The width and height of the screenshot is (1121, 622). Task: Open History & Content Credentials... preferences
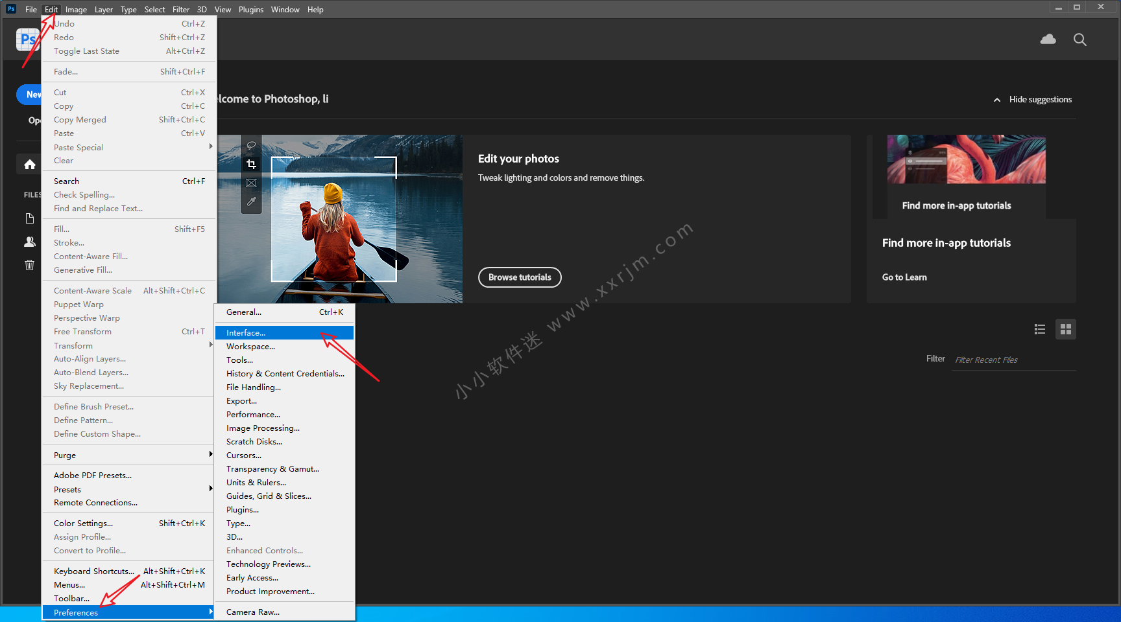click(x=284, y=373)
